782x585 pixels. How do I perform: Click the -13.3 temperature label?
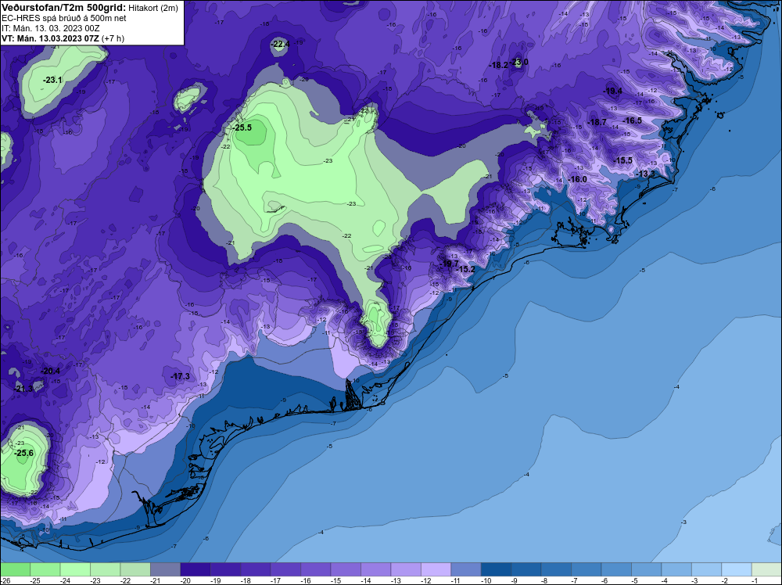(645, 174)
